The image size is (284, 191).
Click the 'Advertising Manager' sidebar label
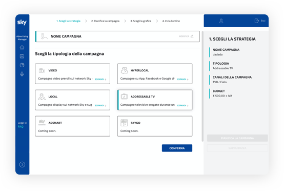(22, 37)
